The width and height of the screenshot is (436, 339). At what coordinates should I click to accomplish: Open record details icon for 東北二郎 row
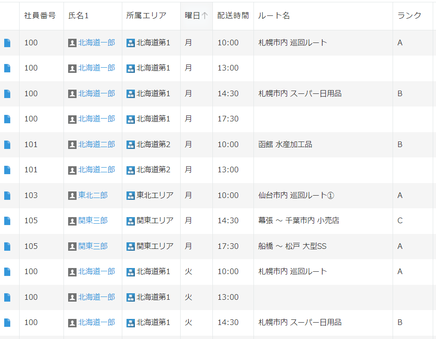pyautogui.click(x=7, y=196)
